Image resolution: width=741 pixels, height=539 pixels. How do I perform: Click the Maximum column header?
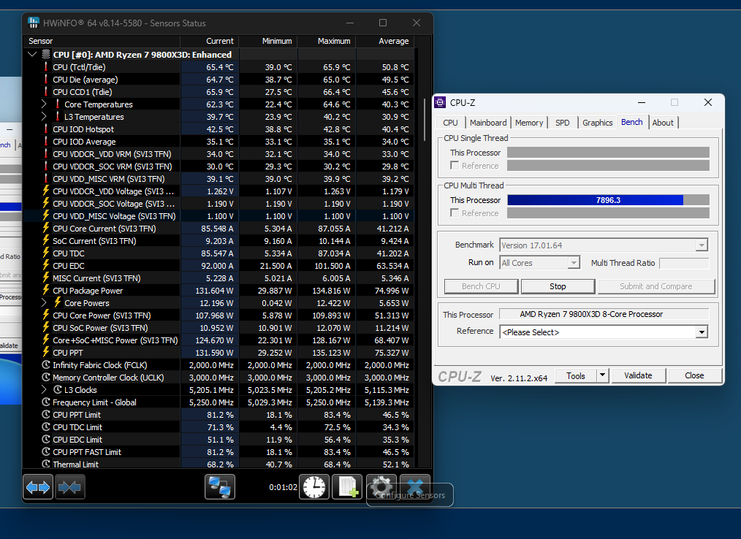click(x=327, y=41)
